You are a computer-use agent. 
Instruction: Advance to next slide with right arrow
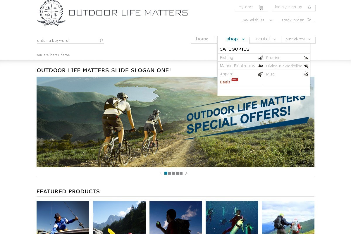(x=186, y=173)
